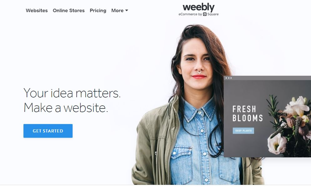Image resolution: width=311 pixels, height=187 pixels.
Task: Open the Pricing link
Action: pos(98,11)
